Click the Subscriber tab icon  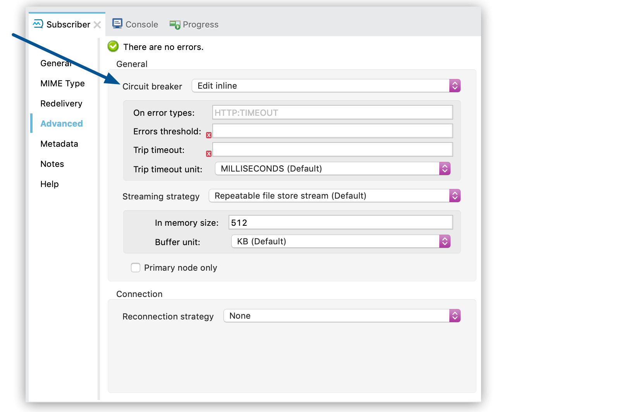tap(38, 24)
